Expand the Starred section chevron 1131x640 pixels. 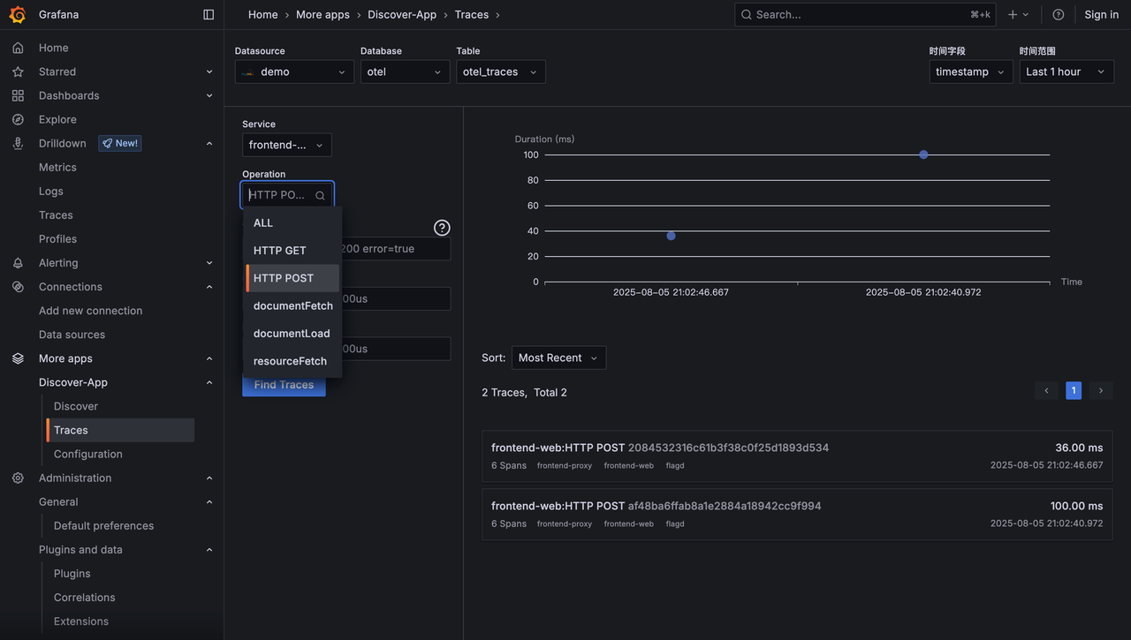click(x=209, y=72)
